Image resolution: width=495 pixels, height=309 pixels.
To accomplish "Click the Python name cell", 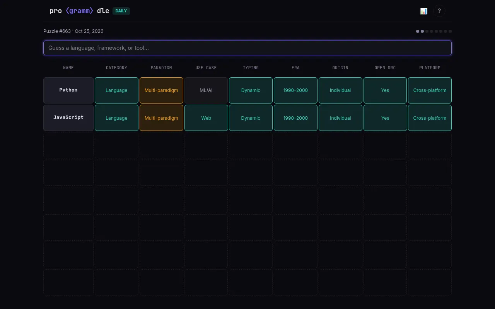I will (68, 90).
